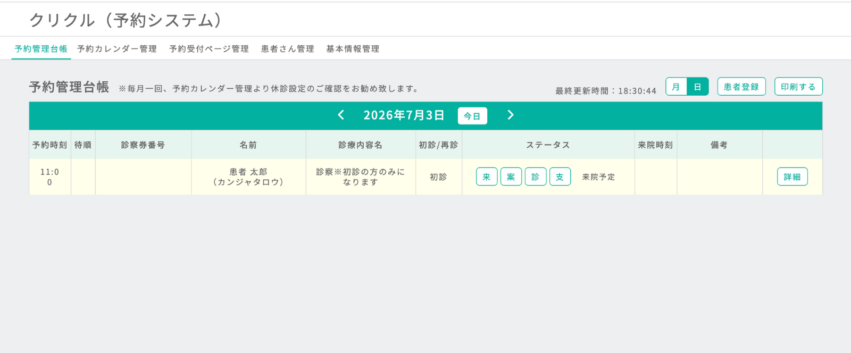Click the 来院時刻 column header
851x353 pixels.
pos(656,145)
